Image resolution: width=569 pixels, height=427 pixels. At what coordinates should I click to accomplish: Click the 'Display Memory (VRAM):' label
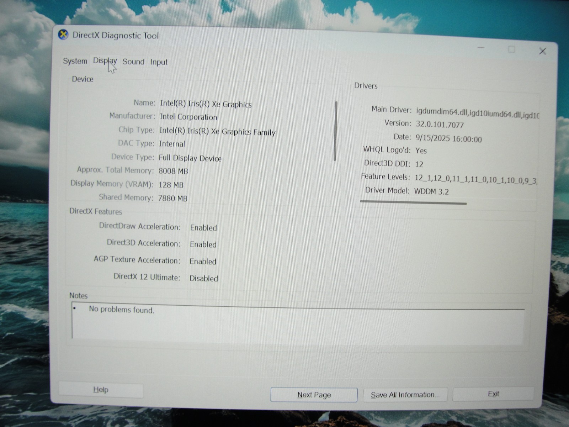click(x=112, y=184)
